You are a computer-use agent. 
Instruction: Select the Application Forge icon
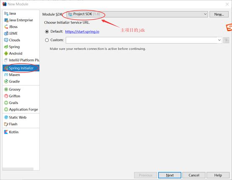pos(6,109)
